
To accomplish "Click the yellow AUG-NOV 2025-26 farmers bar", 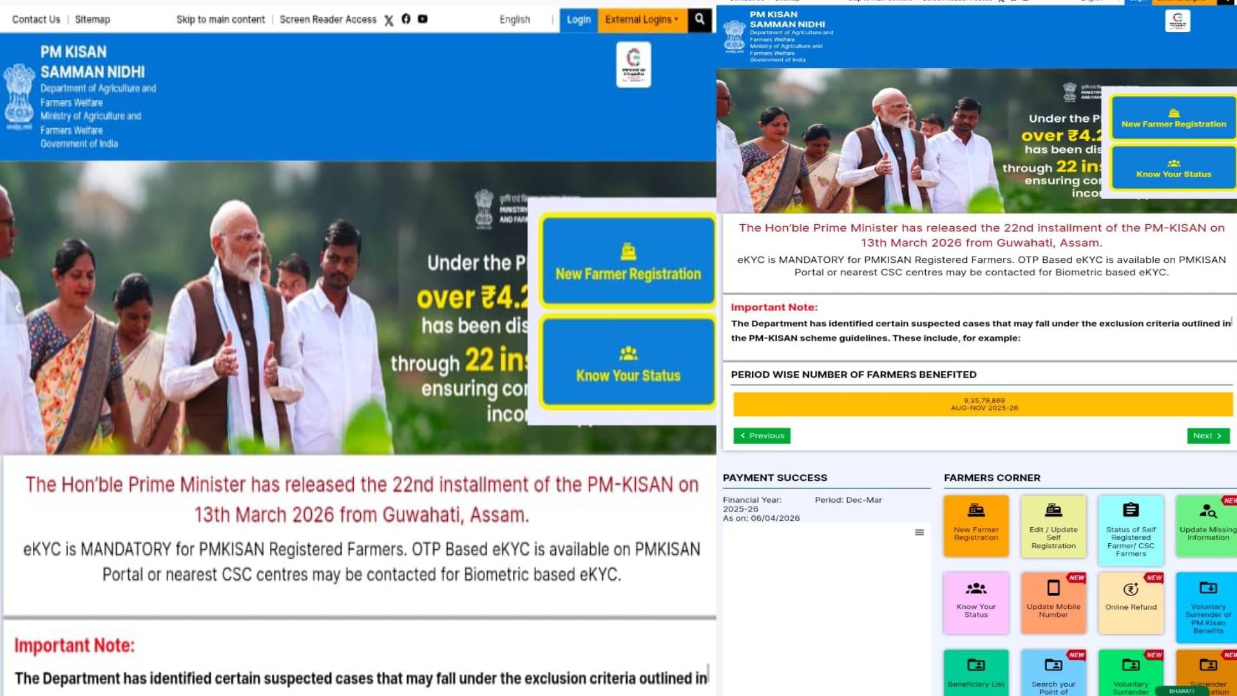I will tap(983, 404).
